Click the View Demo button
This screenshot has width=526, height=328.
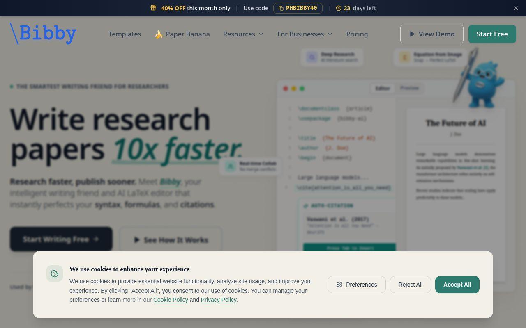[x=432, y=34]
